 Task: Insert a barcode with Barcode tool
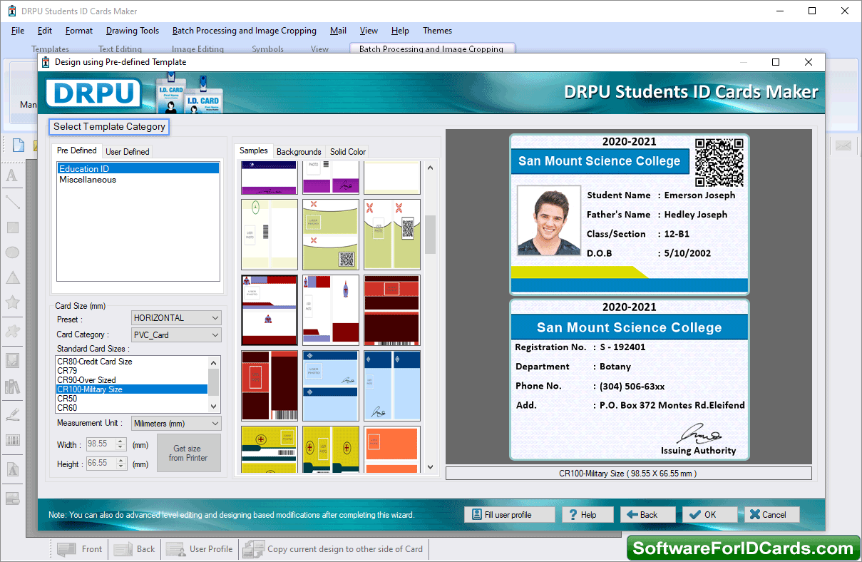pyautogui.click(x=12, y=440)
